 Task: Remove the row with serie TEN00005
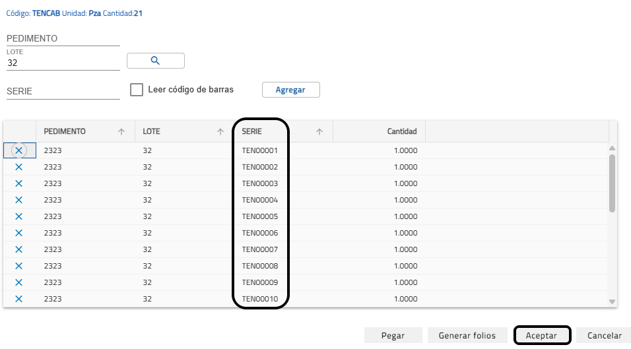point(18,216)
